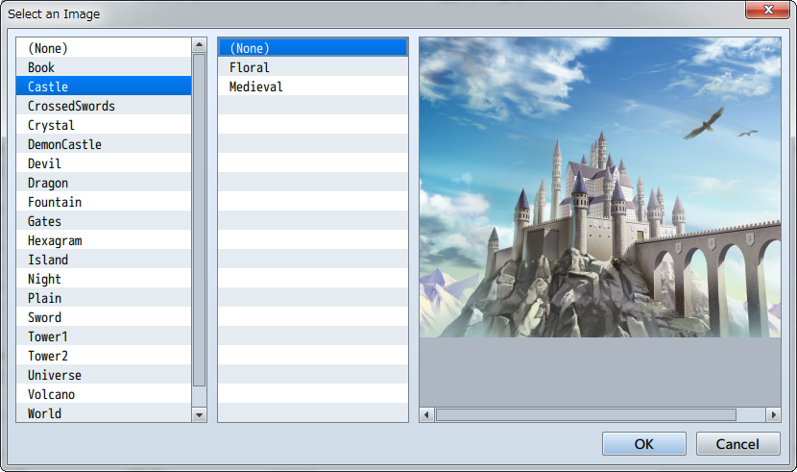The width and height of the screenshot is (797, 472).
Task: Select the DemonCastle entry
Action: [64, 144]
